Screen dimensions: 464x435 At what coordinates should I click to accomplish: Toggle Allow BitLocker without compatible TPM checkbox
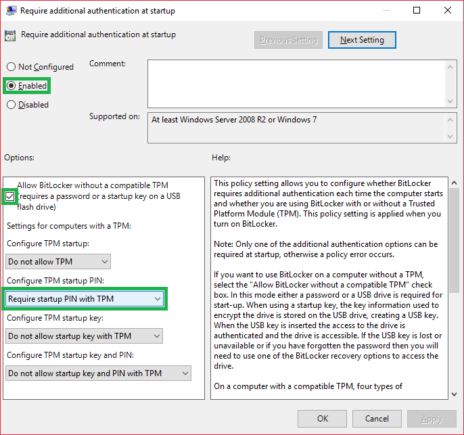tap(9, 196)
